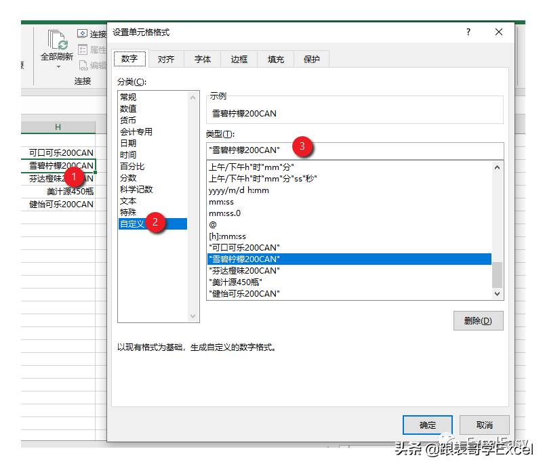Choose format [h]:mm:ss
Screen dimensions: 545x468
pos(349,236)
